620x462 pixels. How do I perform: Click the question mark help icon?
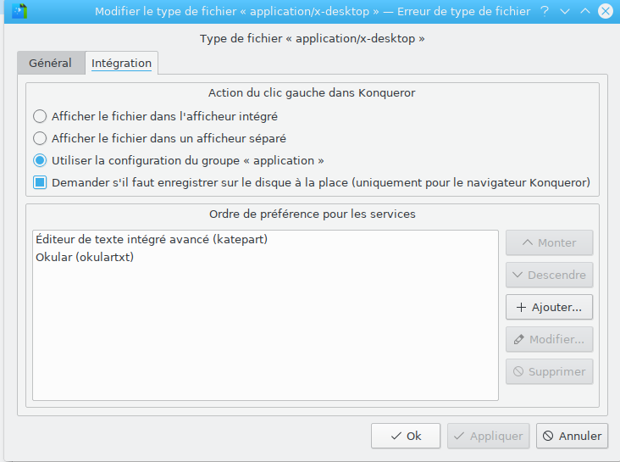[x=545, y=11]
